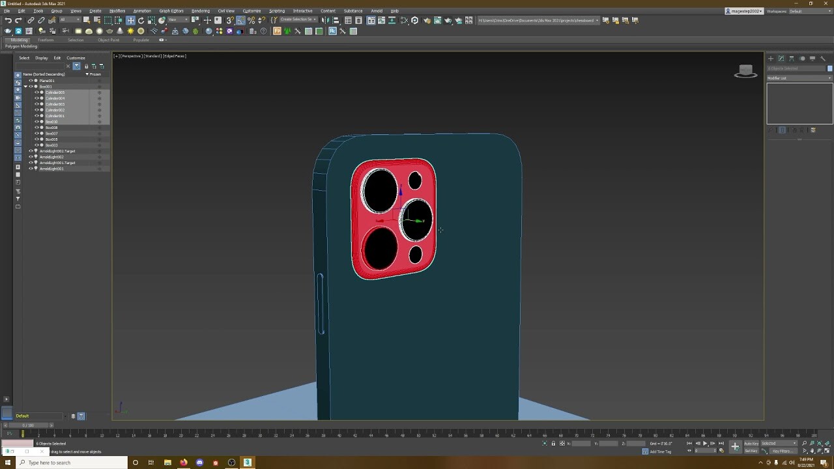The height and width of the screenshot is (469, 834).
Task: Click the Key Filters button
Action: point(784,451)
